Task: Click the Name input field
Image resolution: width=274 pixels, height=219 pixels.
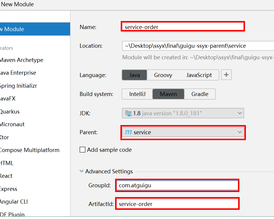Action: 183,27
